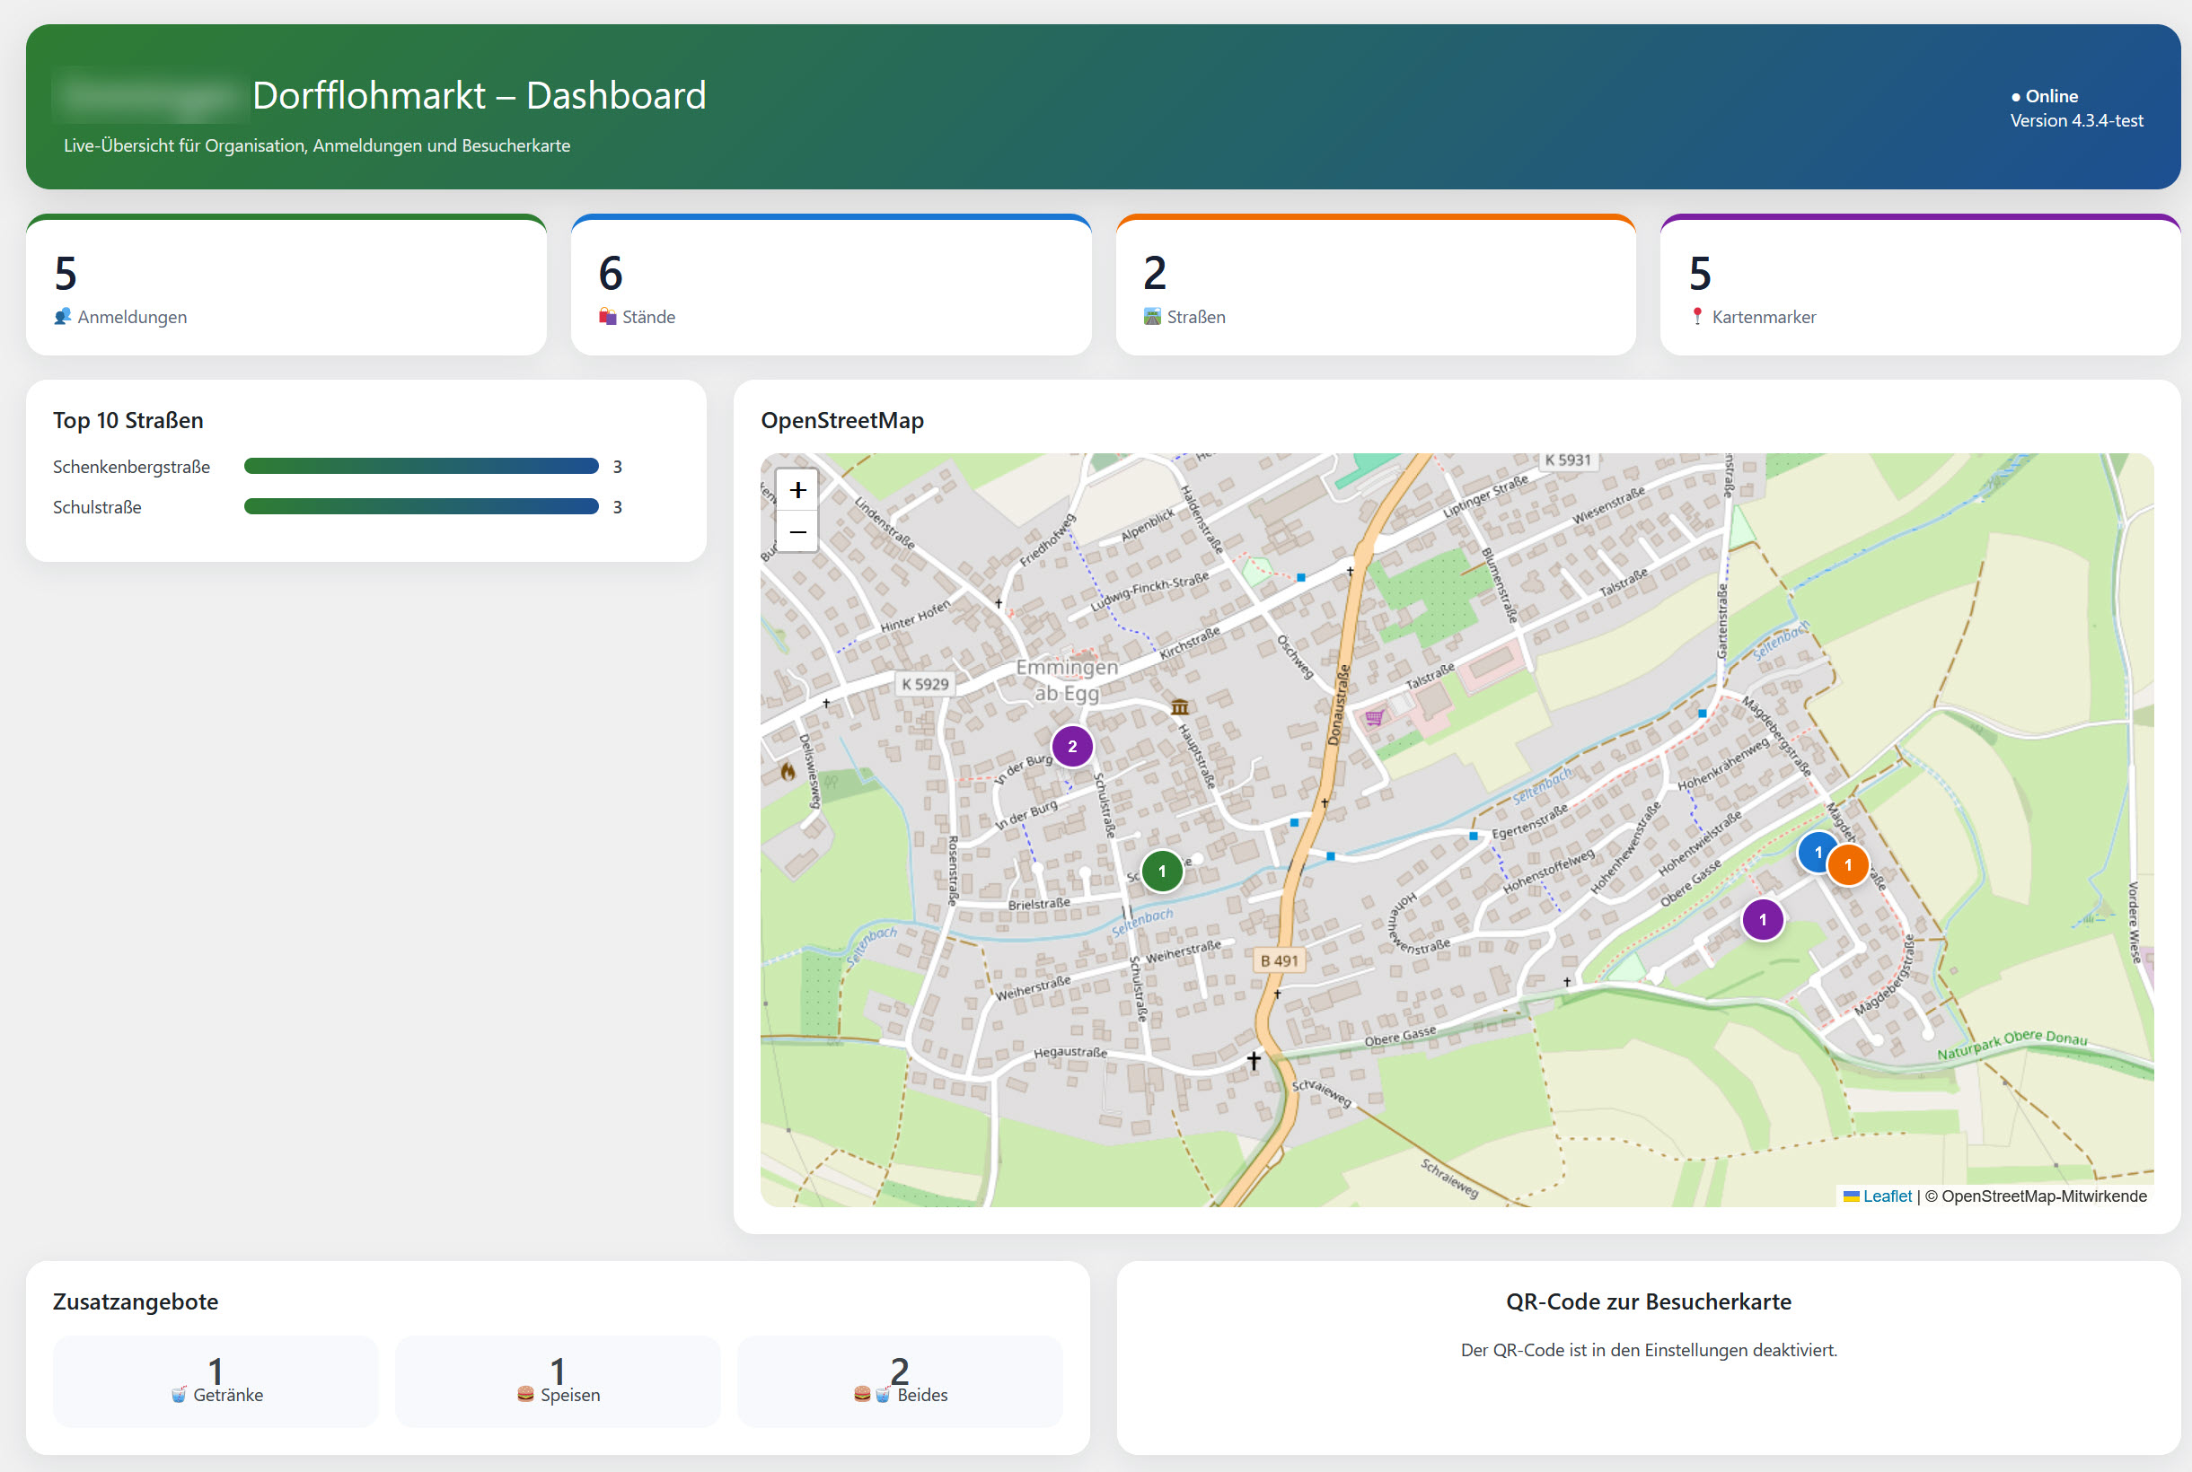This screenshot has height=1472, width=2192.
Task: Click the Schenkenbergstraße progress bar
Action: [x=421, y=467]
